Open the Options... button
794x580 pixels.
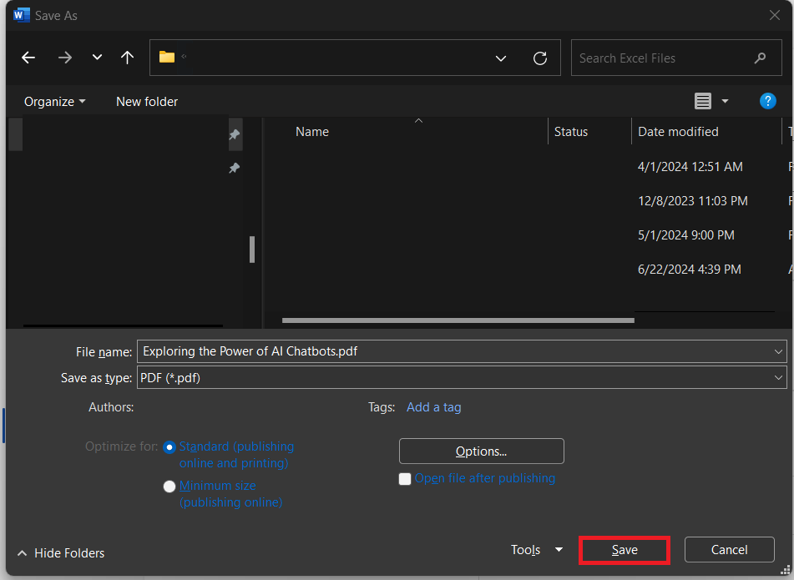pyautogui.click(x=482, y=451)
